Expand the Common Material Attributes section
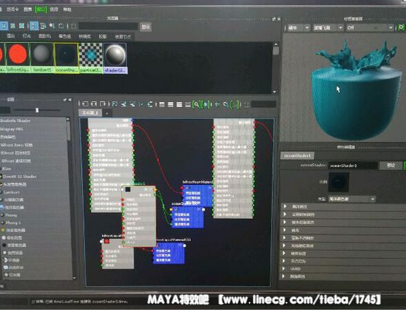Image resolution: width=406 pixels, height=312 pixels. point(343,214)
